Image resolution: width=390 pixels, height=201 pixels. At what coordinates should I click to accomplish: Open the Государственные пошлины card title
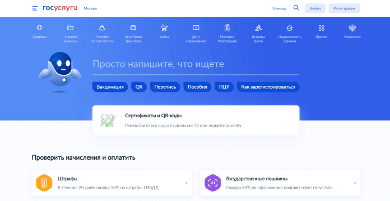[x=257, y=179]
